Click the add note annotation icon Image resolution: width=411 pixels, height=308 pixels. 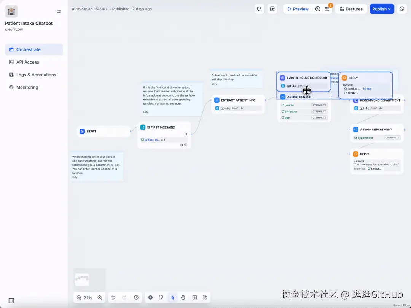[x=161, y=297]
